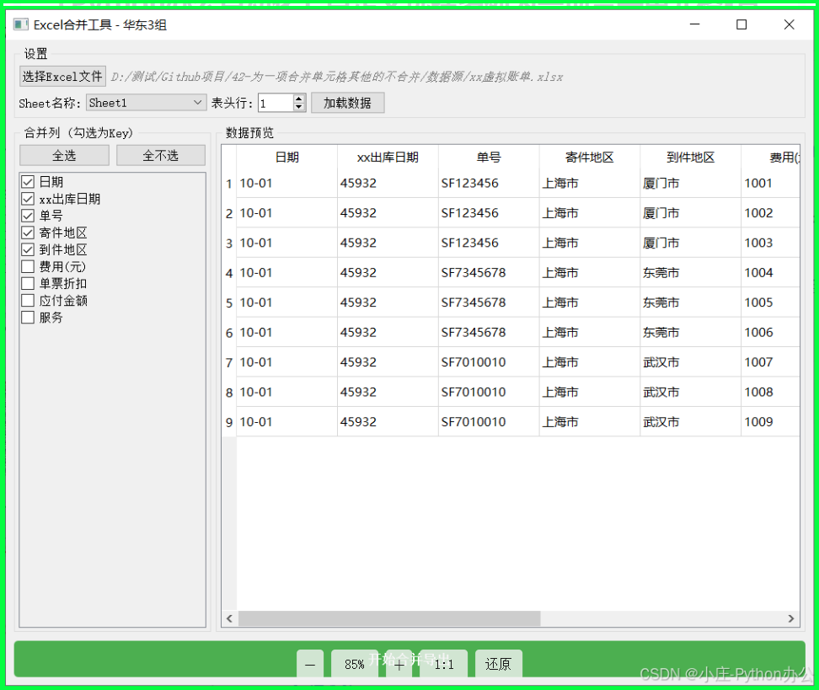This screenshot has height=690, width=819.
Task: Click the zoom out minus icon
Action: pos(309,664)
